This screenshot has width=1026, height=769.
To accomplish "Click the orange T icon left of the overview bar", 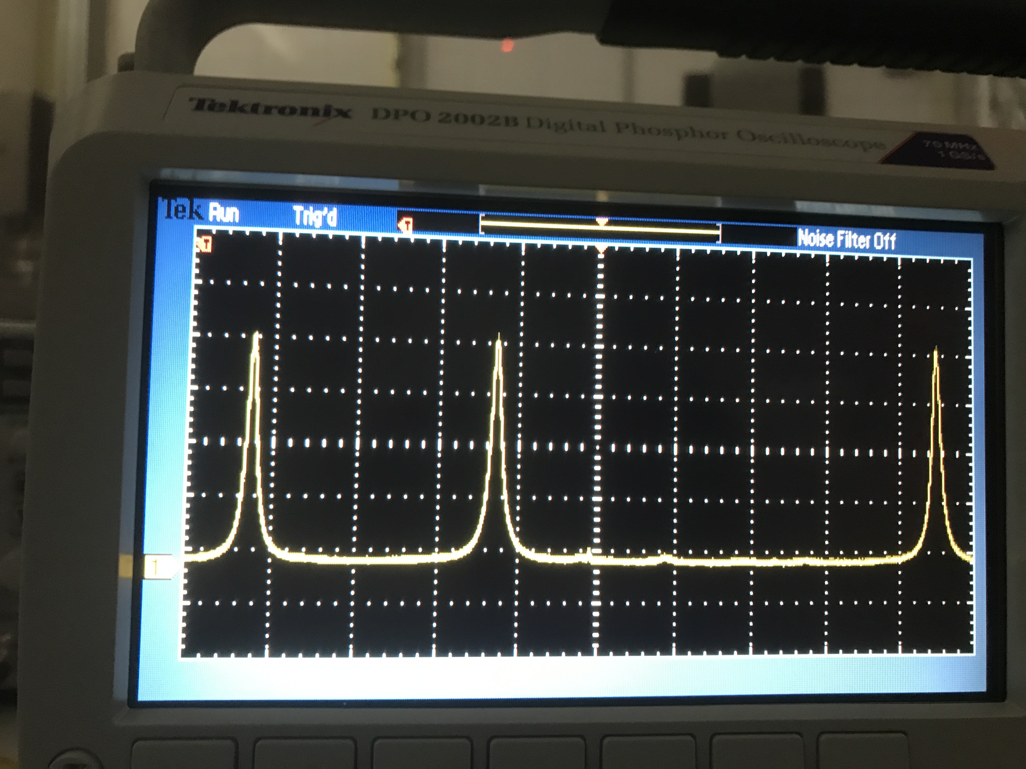I will pyautogui.click(x=405, y=225).
